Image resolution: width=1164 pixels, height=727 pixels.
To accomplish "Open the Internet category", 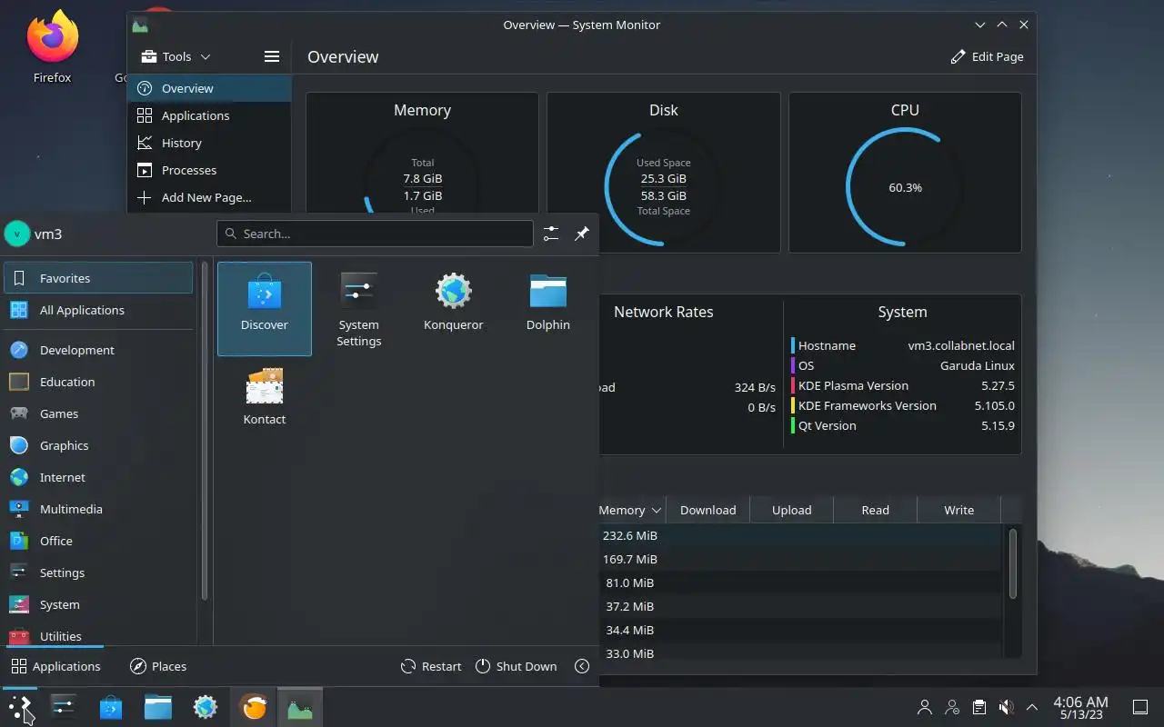I will click(x=99, y=477).
